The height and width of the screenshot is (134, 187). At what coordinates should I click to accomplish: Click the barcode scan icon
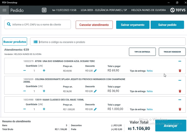(x=36, y=42)
